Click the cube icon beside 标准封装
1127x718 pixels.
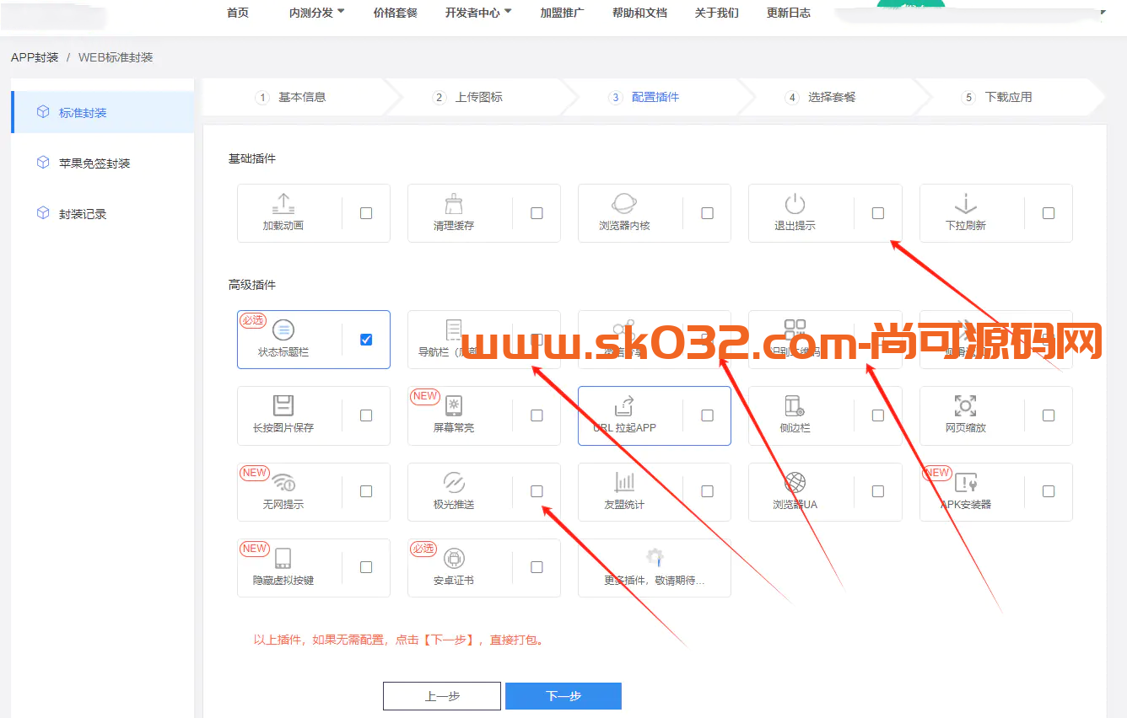[43, 112]
